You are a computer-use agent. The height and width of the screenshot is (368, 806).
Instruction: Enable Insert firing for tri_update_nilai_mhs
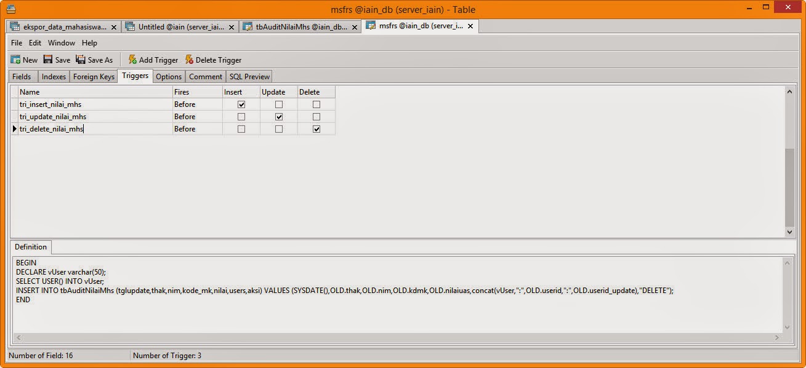[240, 116]
